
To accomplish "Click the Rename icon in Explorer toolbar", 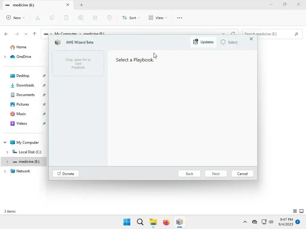I will (x=81, y=18).
